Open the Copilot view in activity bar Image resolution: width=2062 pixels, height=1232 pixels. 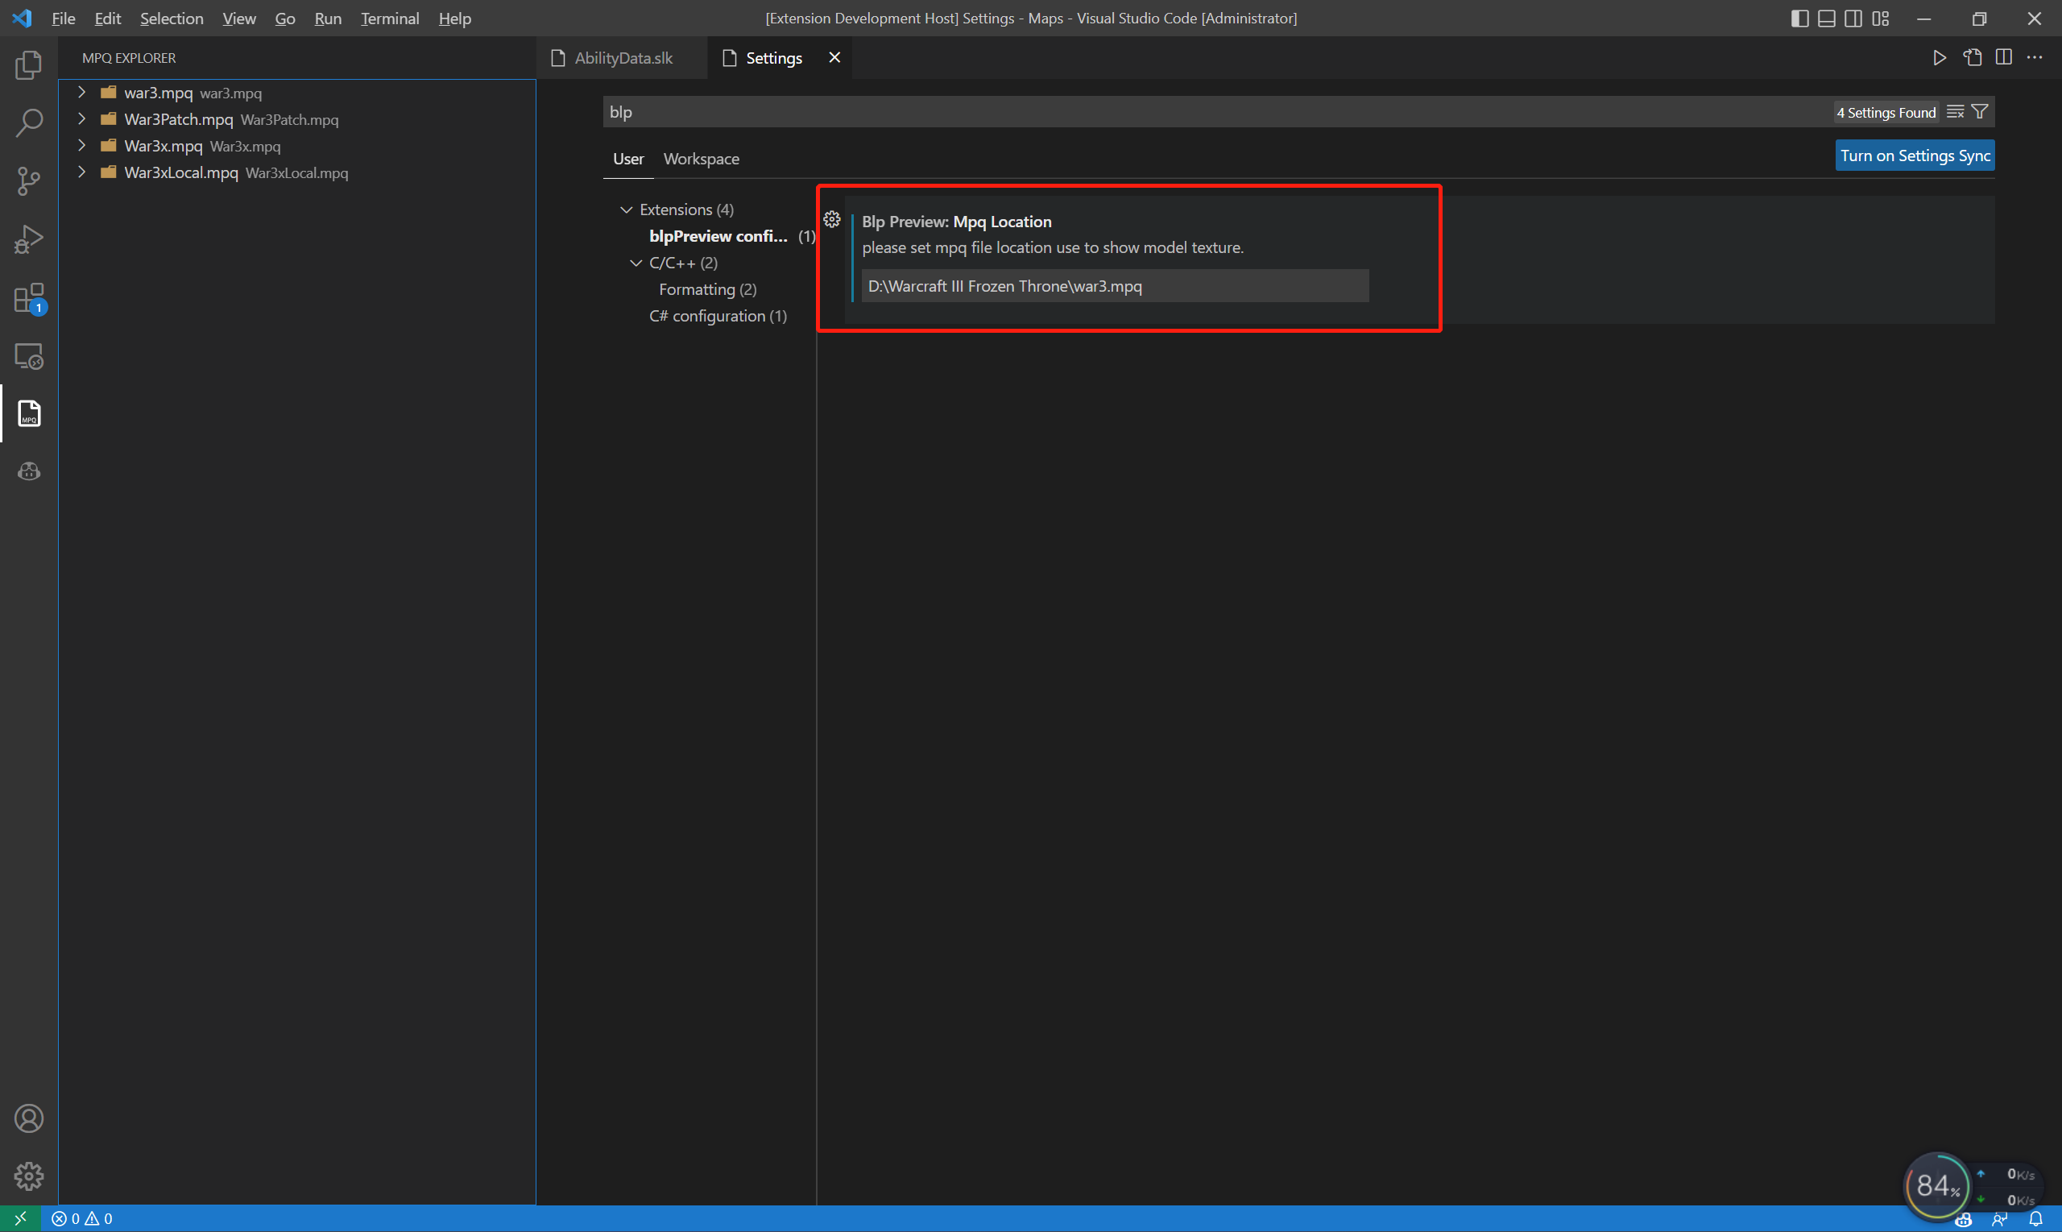pos(29,471)
